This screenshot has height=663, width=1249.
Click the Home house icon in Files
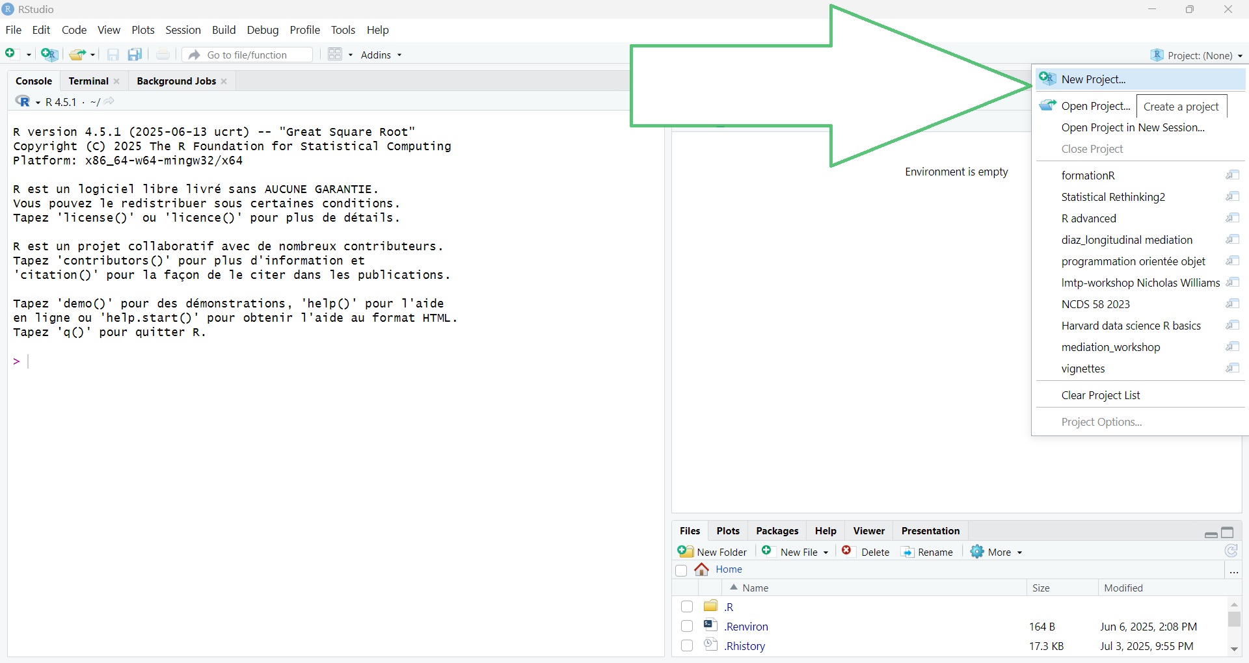701,569
